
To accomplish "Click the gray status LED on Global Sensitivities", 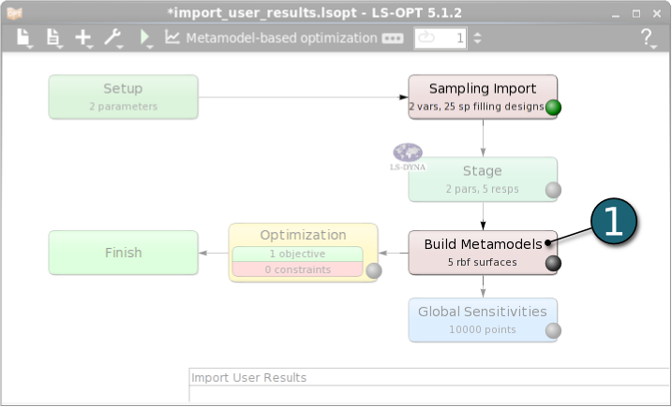I will click(553, 331).
